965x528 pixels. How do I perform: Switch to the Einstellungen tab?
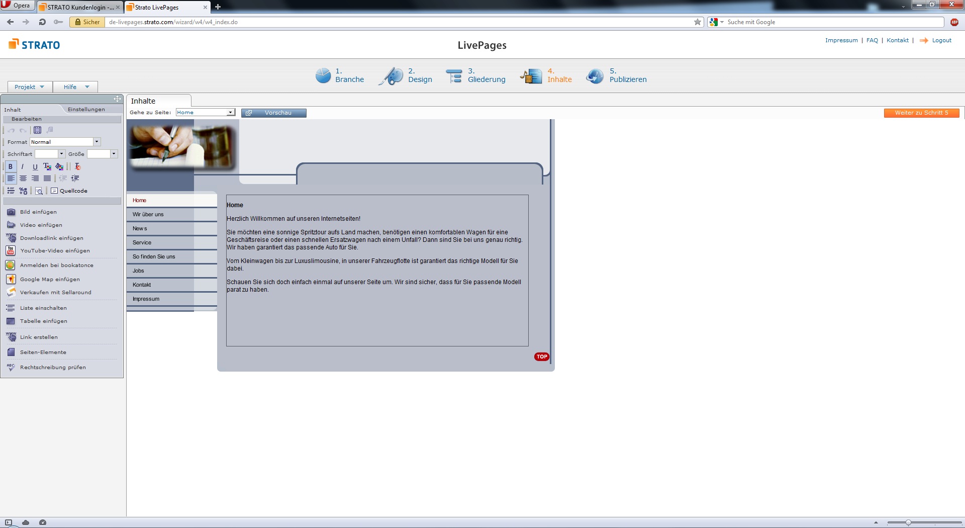(x=86, y=109)
